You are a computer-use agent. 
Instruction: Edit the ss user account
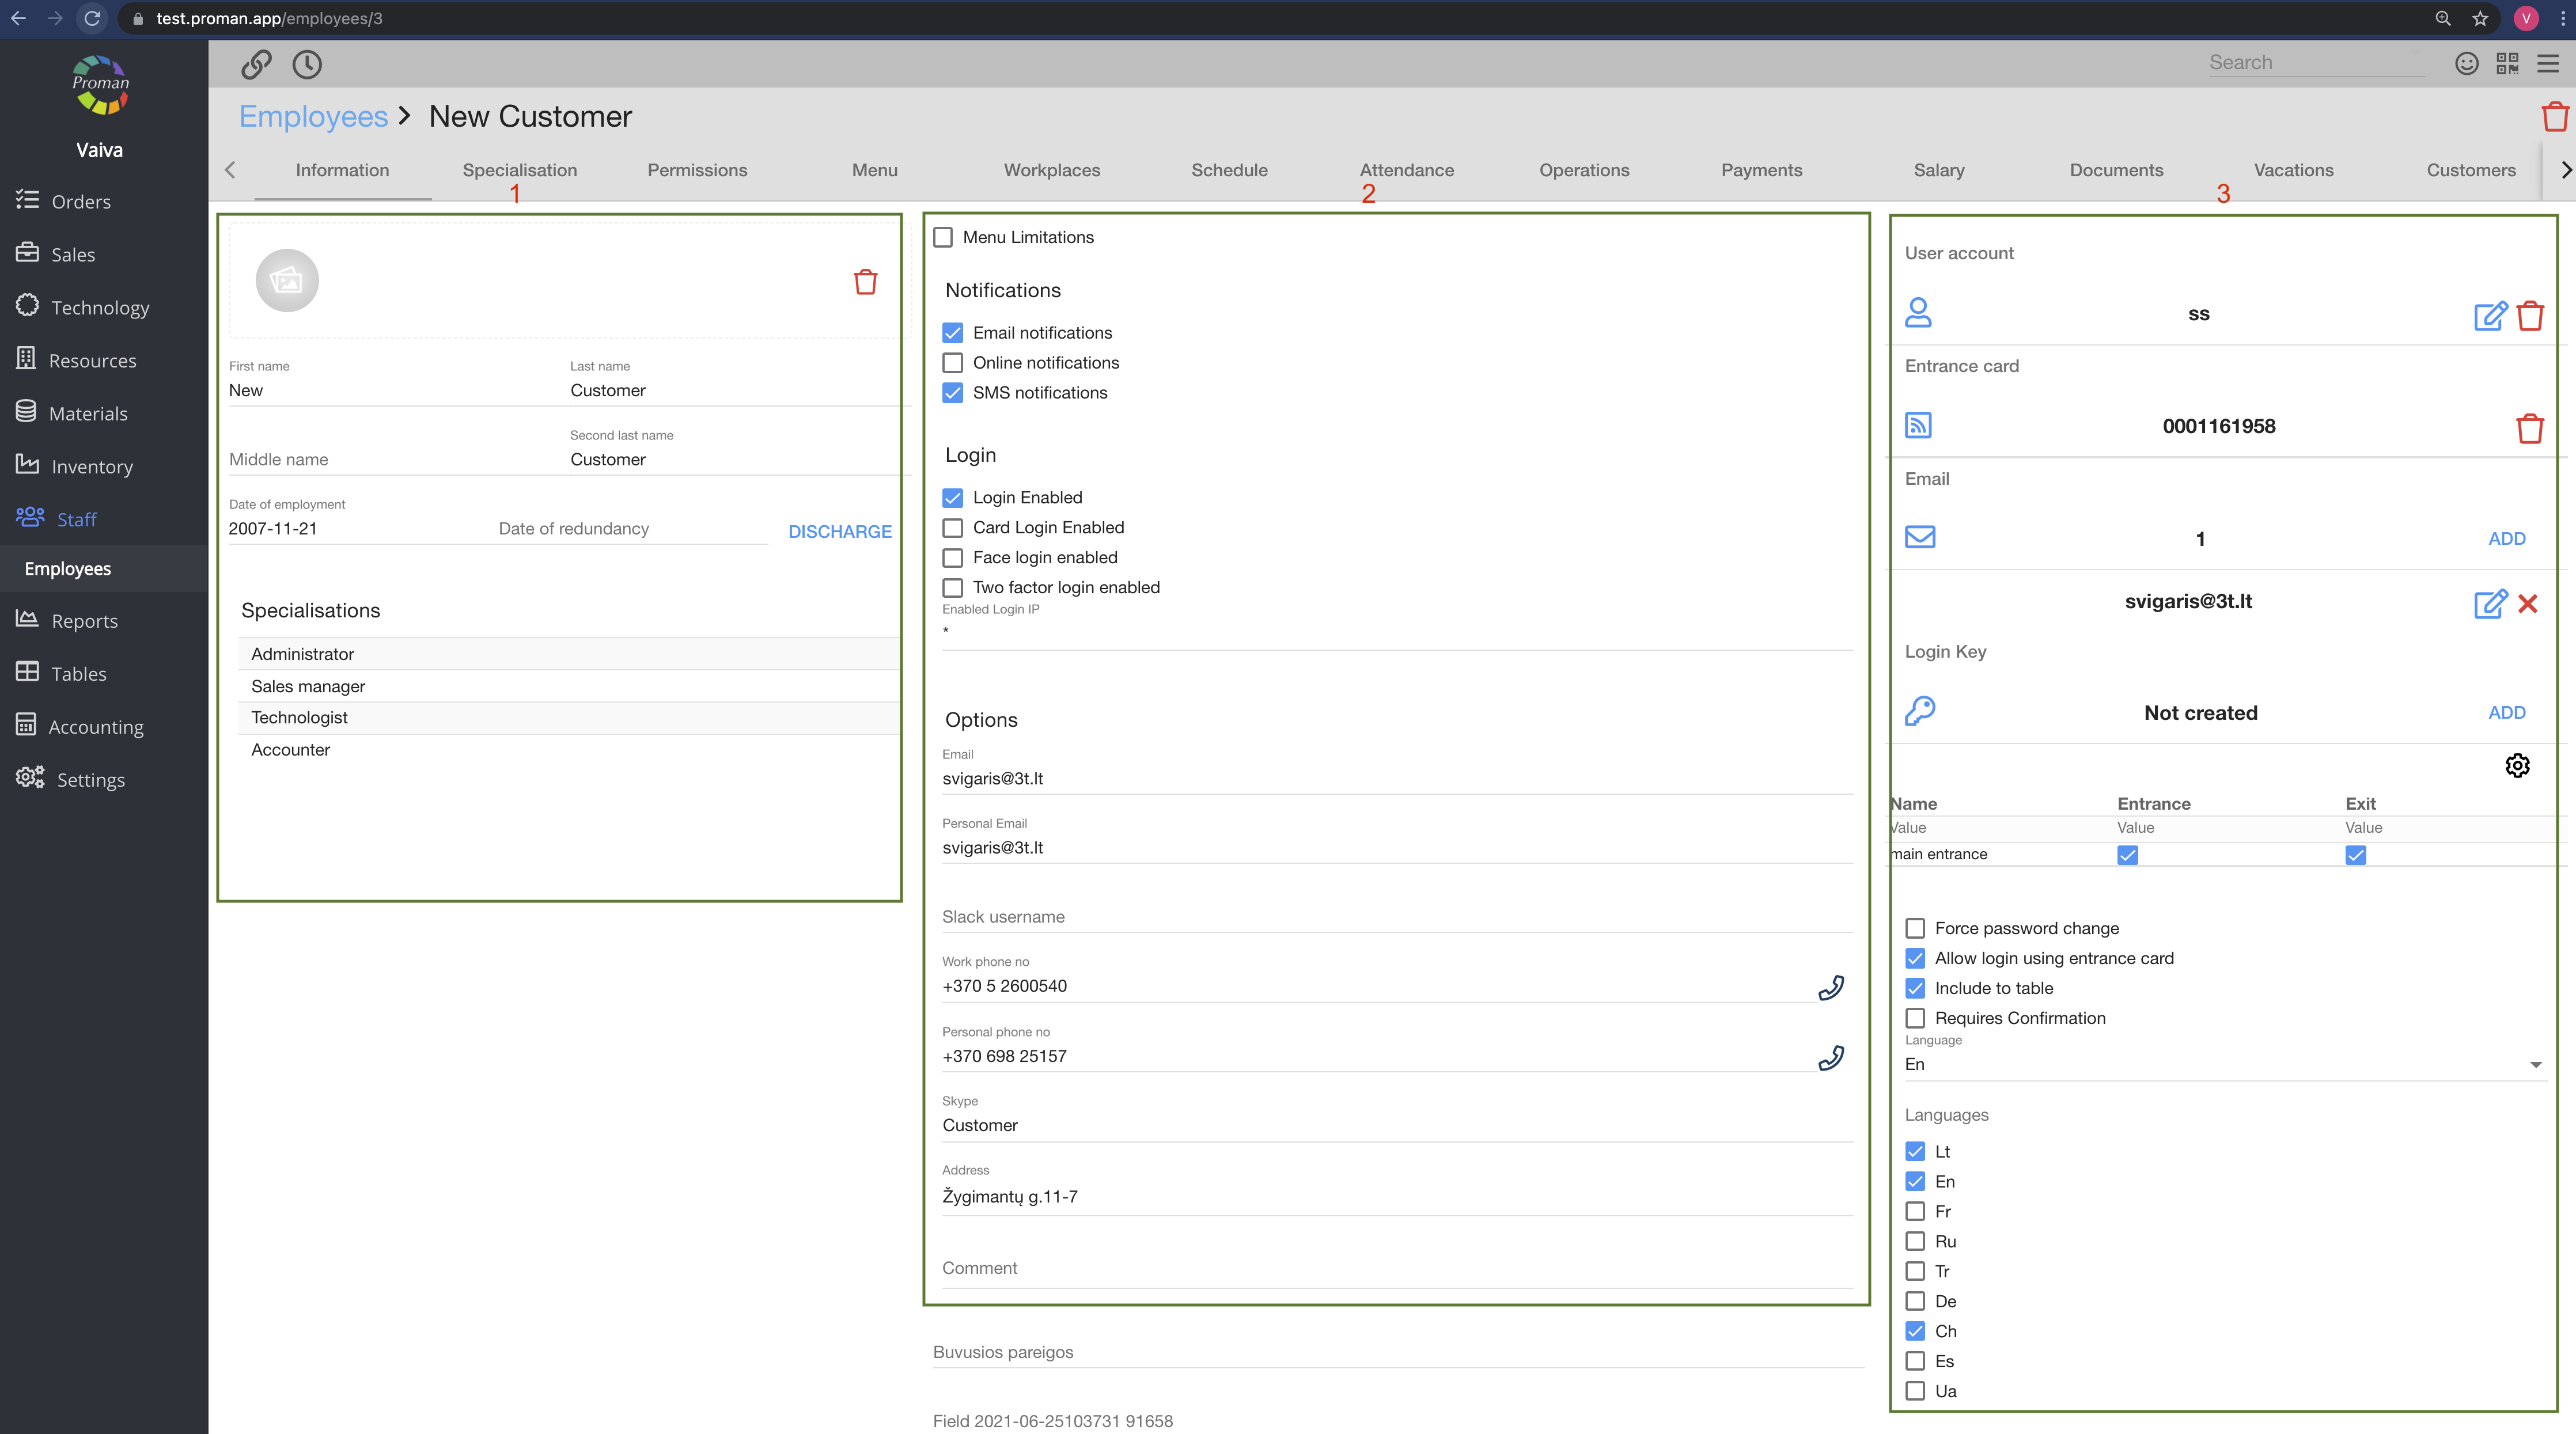(x=2490, y=315)
